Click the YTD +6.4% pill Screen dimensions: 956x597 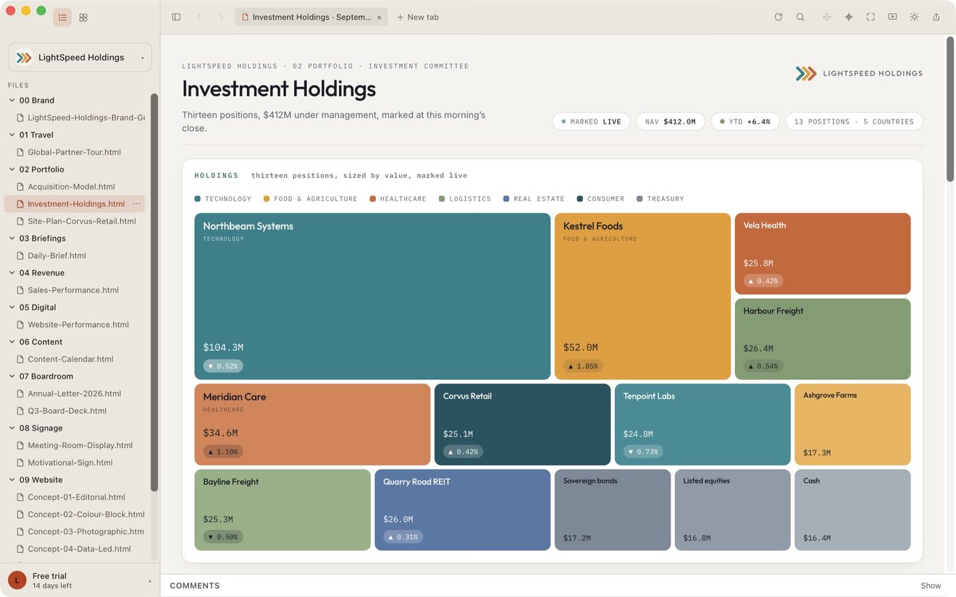(745, 122)
